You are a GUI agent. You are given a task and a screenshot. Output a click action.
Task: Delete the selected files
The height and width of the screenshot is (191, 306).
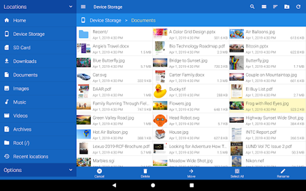(145, 173)
